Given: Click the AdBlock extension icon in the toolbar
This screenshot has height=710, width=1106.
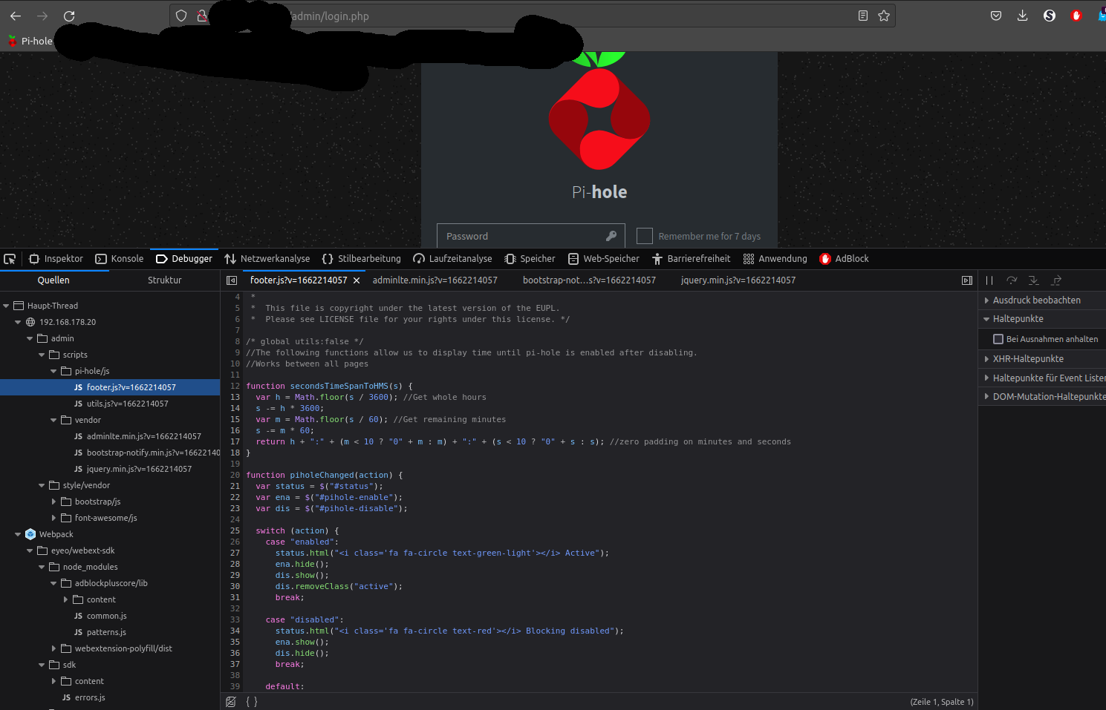Looking at the screenshot, I should point(1076,15).
